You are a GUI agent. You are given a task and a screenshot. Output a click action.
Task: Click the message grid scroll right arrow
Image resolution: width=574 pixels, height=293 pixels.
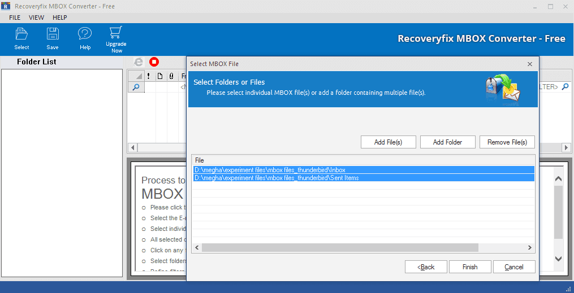[567, 147]
